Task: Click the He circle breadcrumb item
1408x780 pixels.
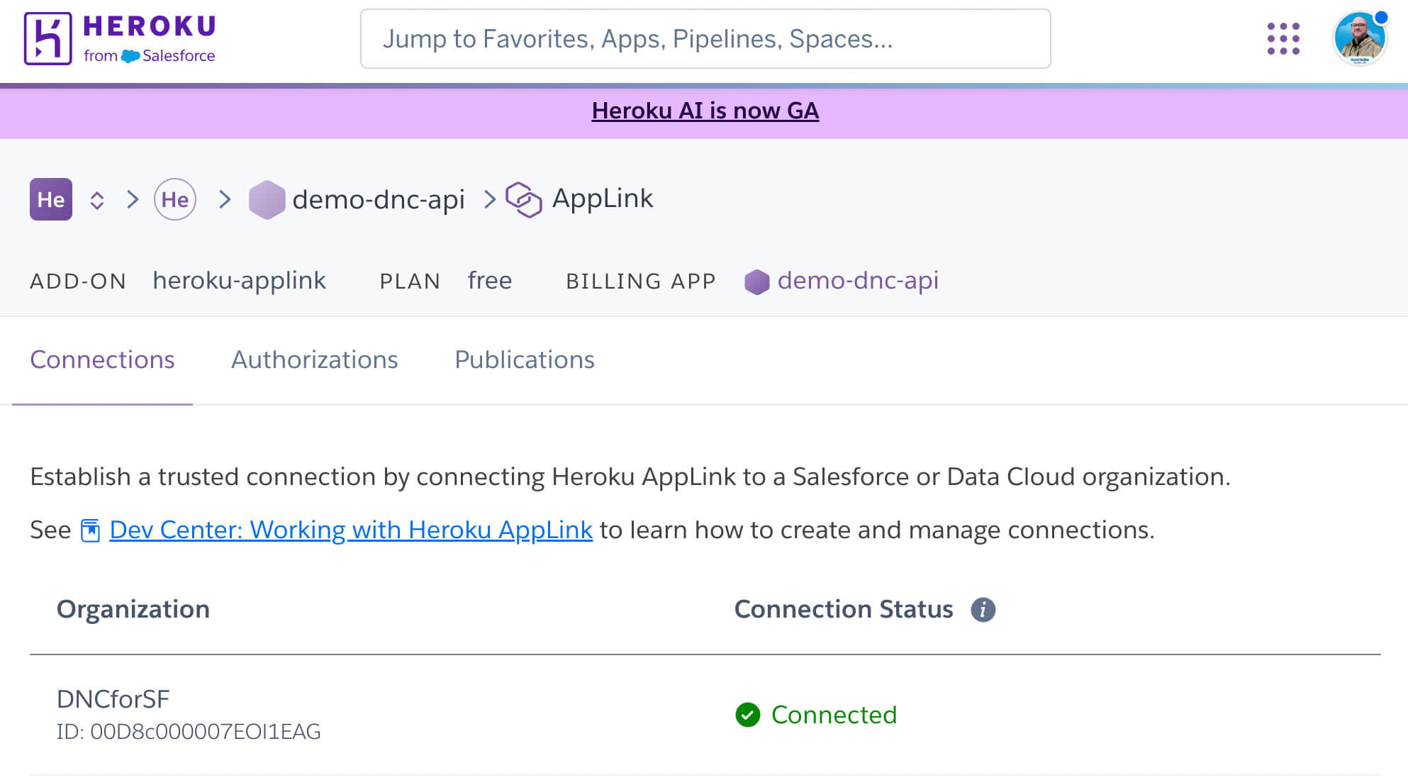Action: [x=176, y=199]
